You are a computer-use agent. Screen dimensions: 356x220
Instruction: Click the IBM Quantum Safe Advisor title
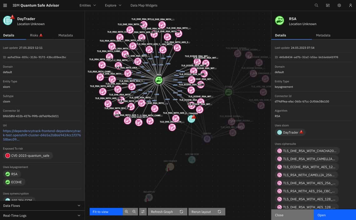[x=36, y=5]
